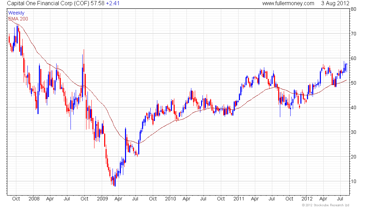Select the Weekly legend label
This screenshot has width=382, height=208.
(16, 13)
